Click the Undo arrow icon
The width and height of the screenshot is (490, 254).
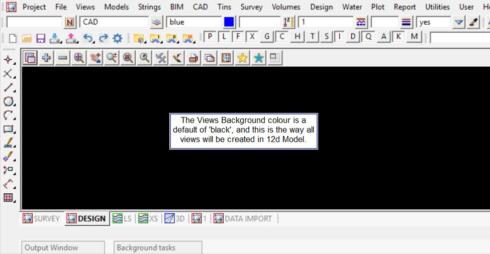(88, 38)
